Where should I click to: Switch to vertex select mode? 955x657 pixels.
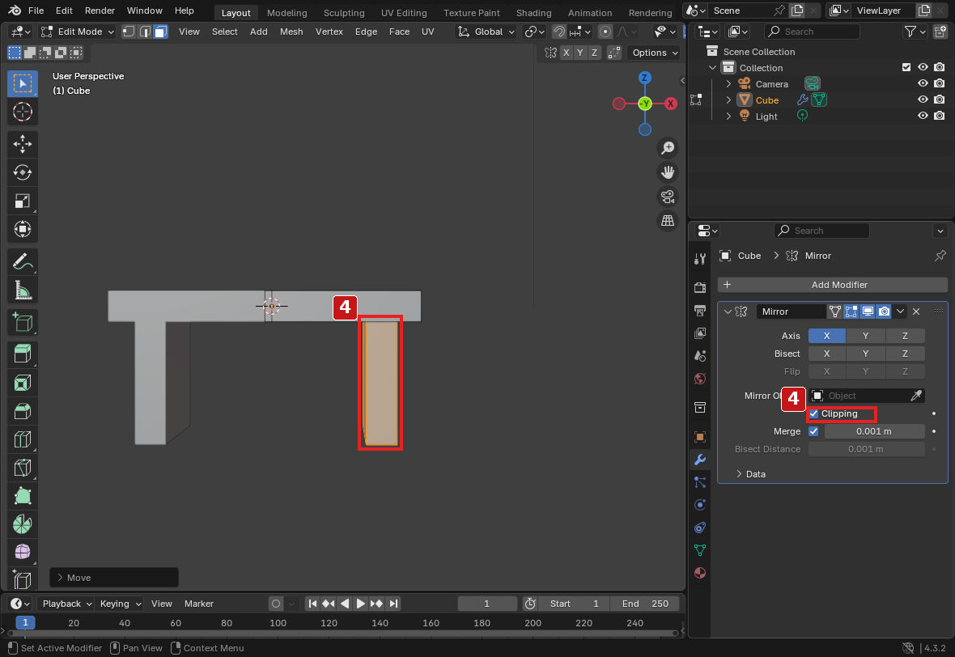(x=129, y=32)
